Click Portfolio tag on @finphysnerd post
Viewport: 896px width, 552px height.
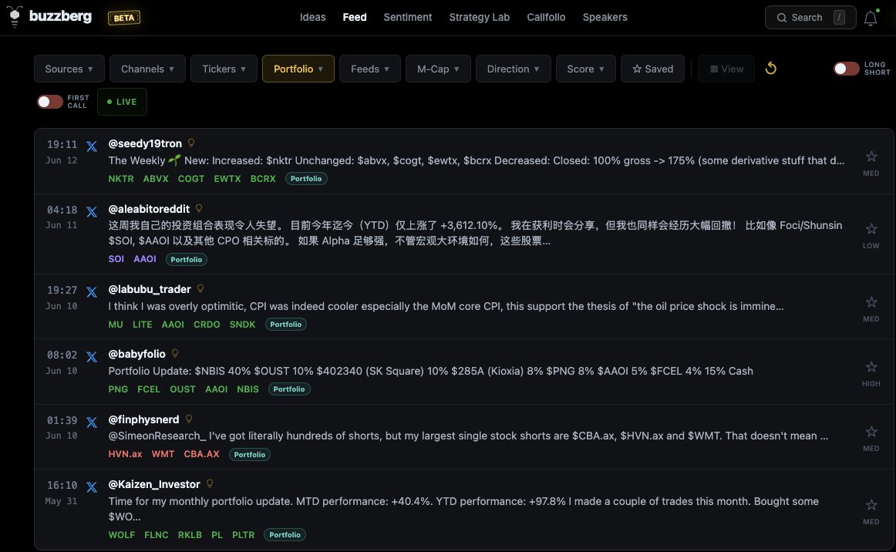point(250,454)
